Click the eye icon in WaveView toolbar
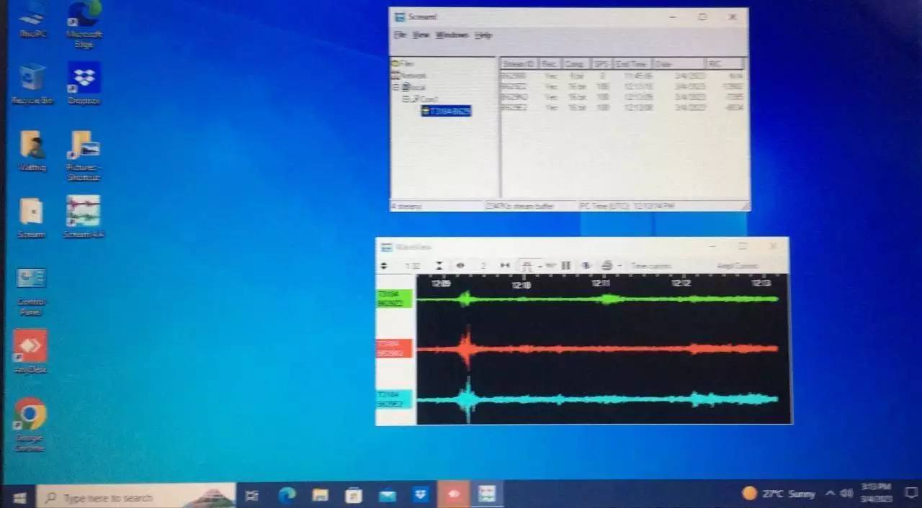 click(x=461, y=266)
